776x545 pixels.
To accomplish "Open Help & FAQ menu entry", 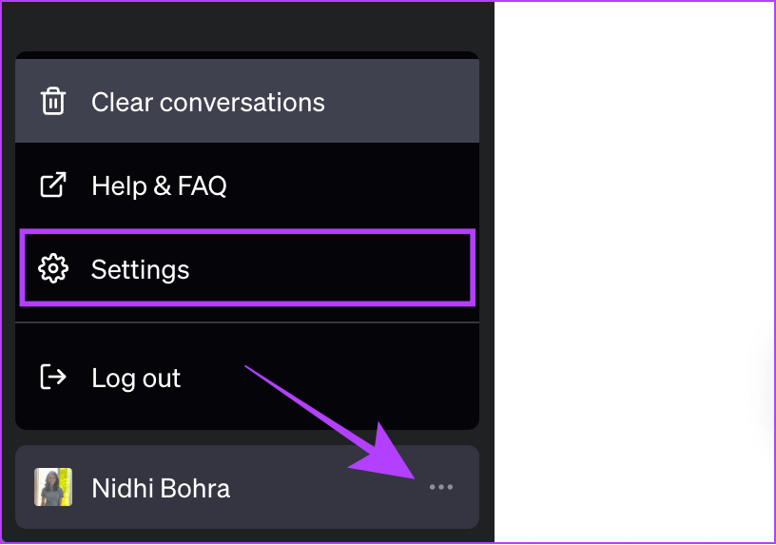I will [247, 185].
